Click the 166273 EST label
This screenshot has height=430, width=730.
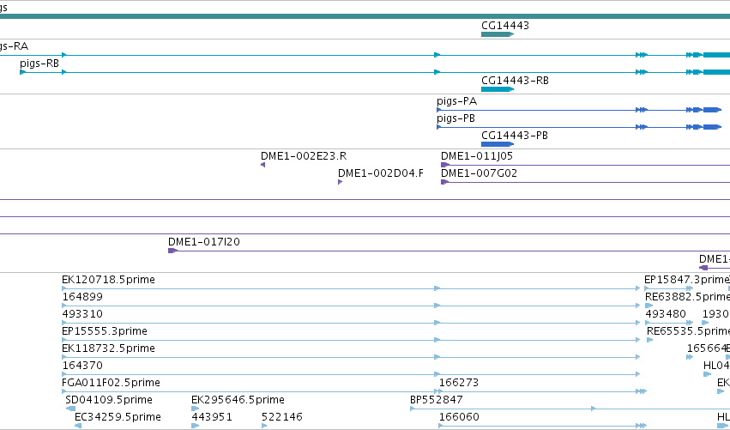[x=459, y=383]
